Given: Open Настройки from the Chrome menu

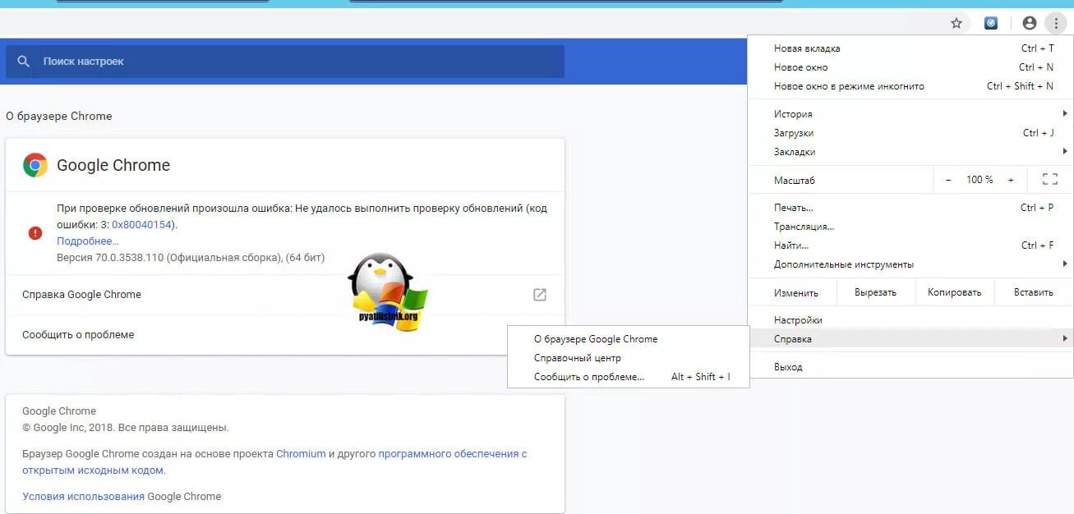Looking at the screenshot, I should click(910, 320).
